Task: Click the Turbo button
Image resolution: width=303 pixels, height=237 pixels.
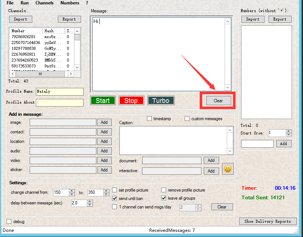Action: tap(161, 100)
